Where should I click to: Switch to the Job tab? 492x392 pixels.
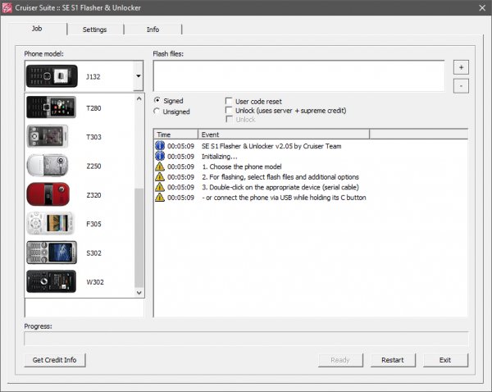coord(37,29)
